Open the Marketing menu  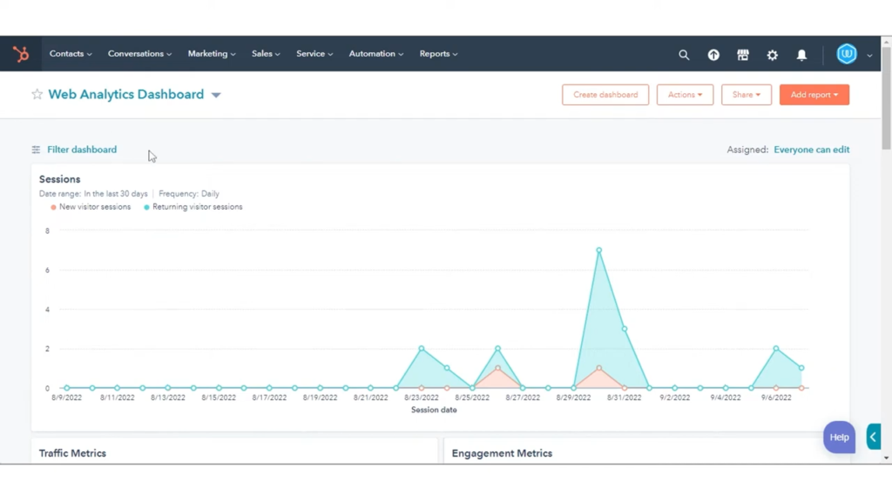(211, 53)
